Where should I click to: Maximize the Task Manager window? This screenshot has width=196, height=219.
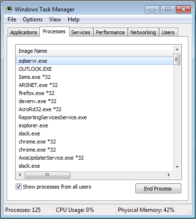tap(168, 10)
